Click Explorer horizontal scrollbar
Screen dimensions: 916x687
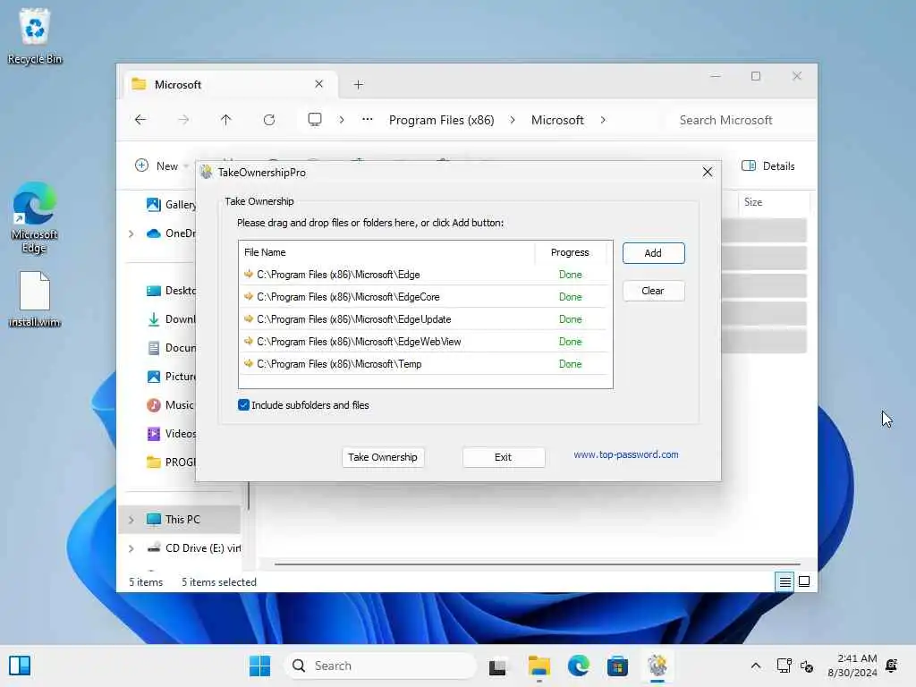537,564
